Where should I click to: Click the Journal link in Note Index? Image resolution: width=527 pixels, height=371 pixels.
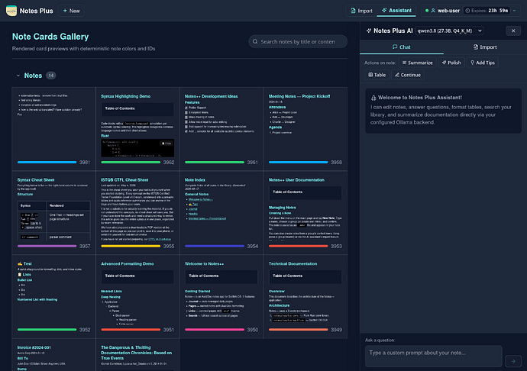pyautogui.click(x=193, y=209)
